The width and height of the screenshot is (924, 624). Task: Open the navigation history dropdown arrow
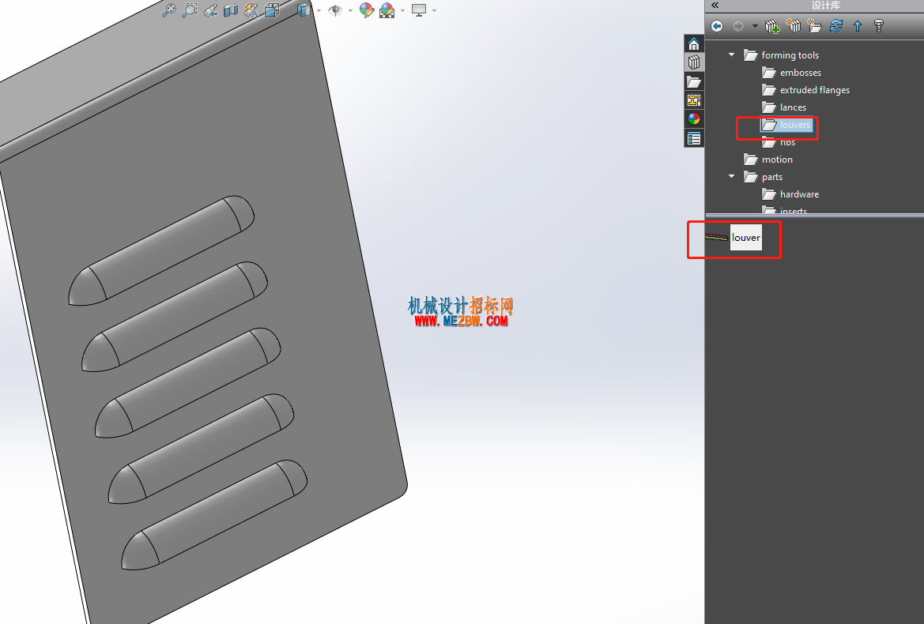(x=755, y=26)
